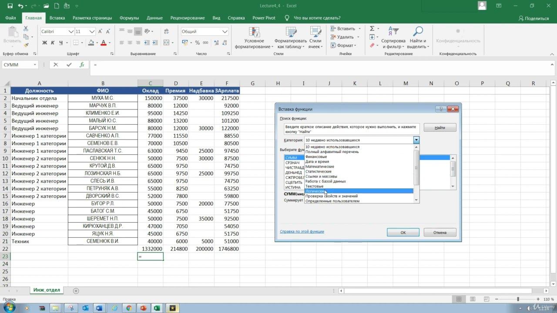Add a new sheet with plus icon
This screenshot has height=313, width=557.
76,290
